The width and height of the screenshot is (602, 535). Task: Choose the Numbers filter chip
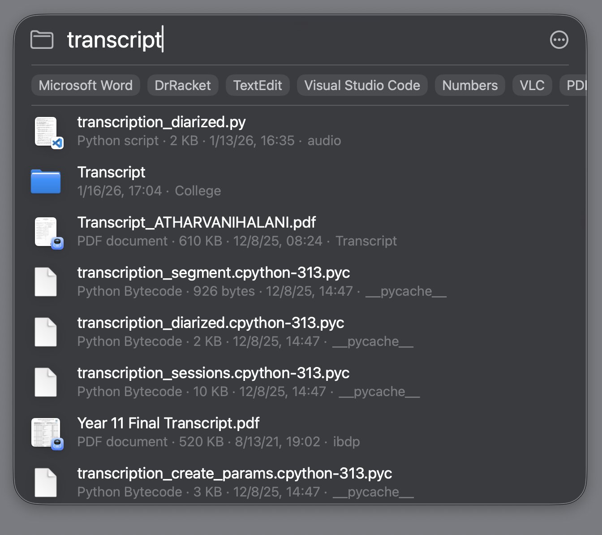470,85
